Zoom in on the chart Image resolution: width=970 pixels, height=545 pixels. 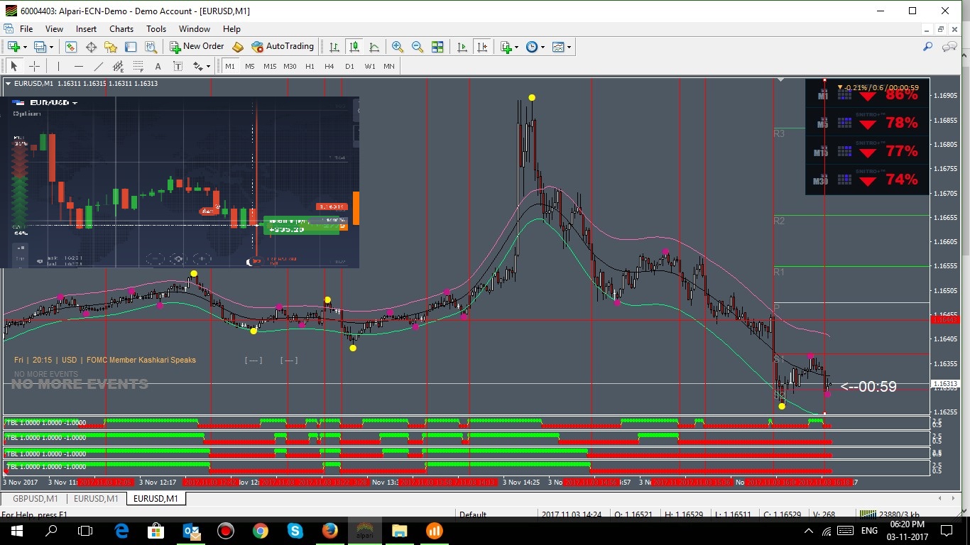(398, 47)
